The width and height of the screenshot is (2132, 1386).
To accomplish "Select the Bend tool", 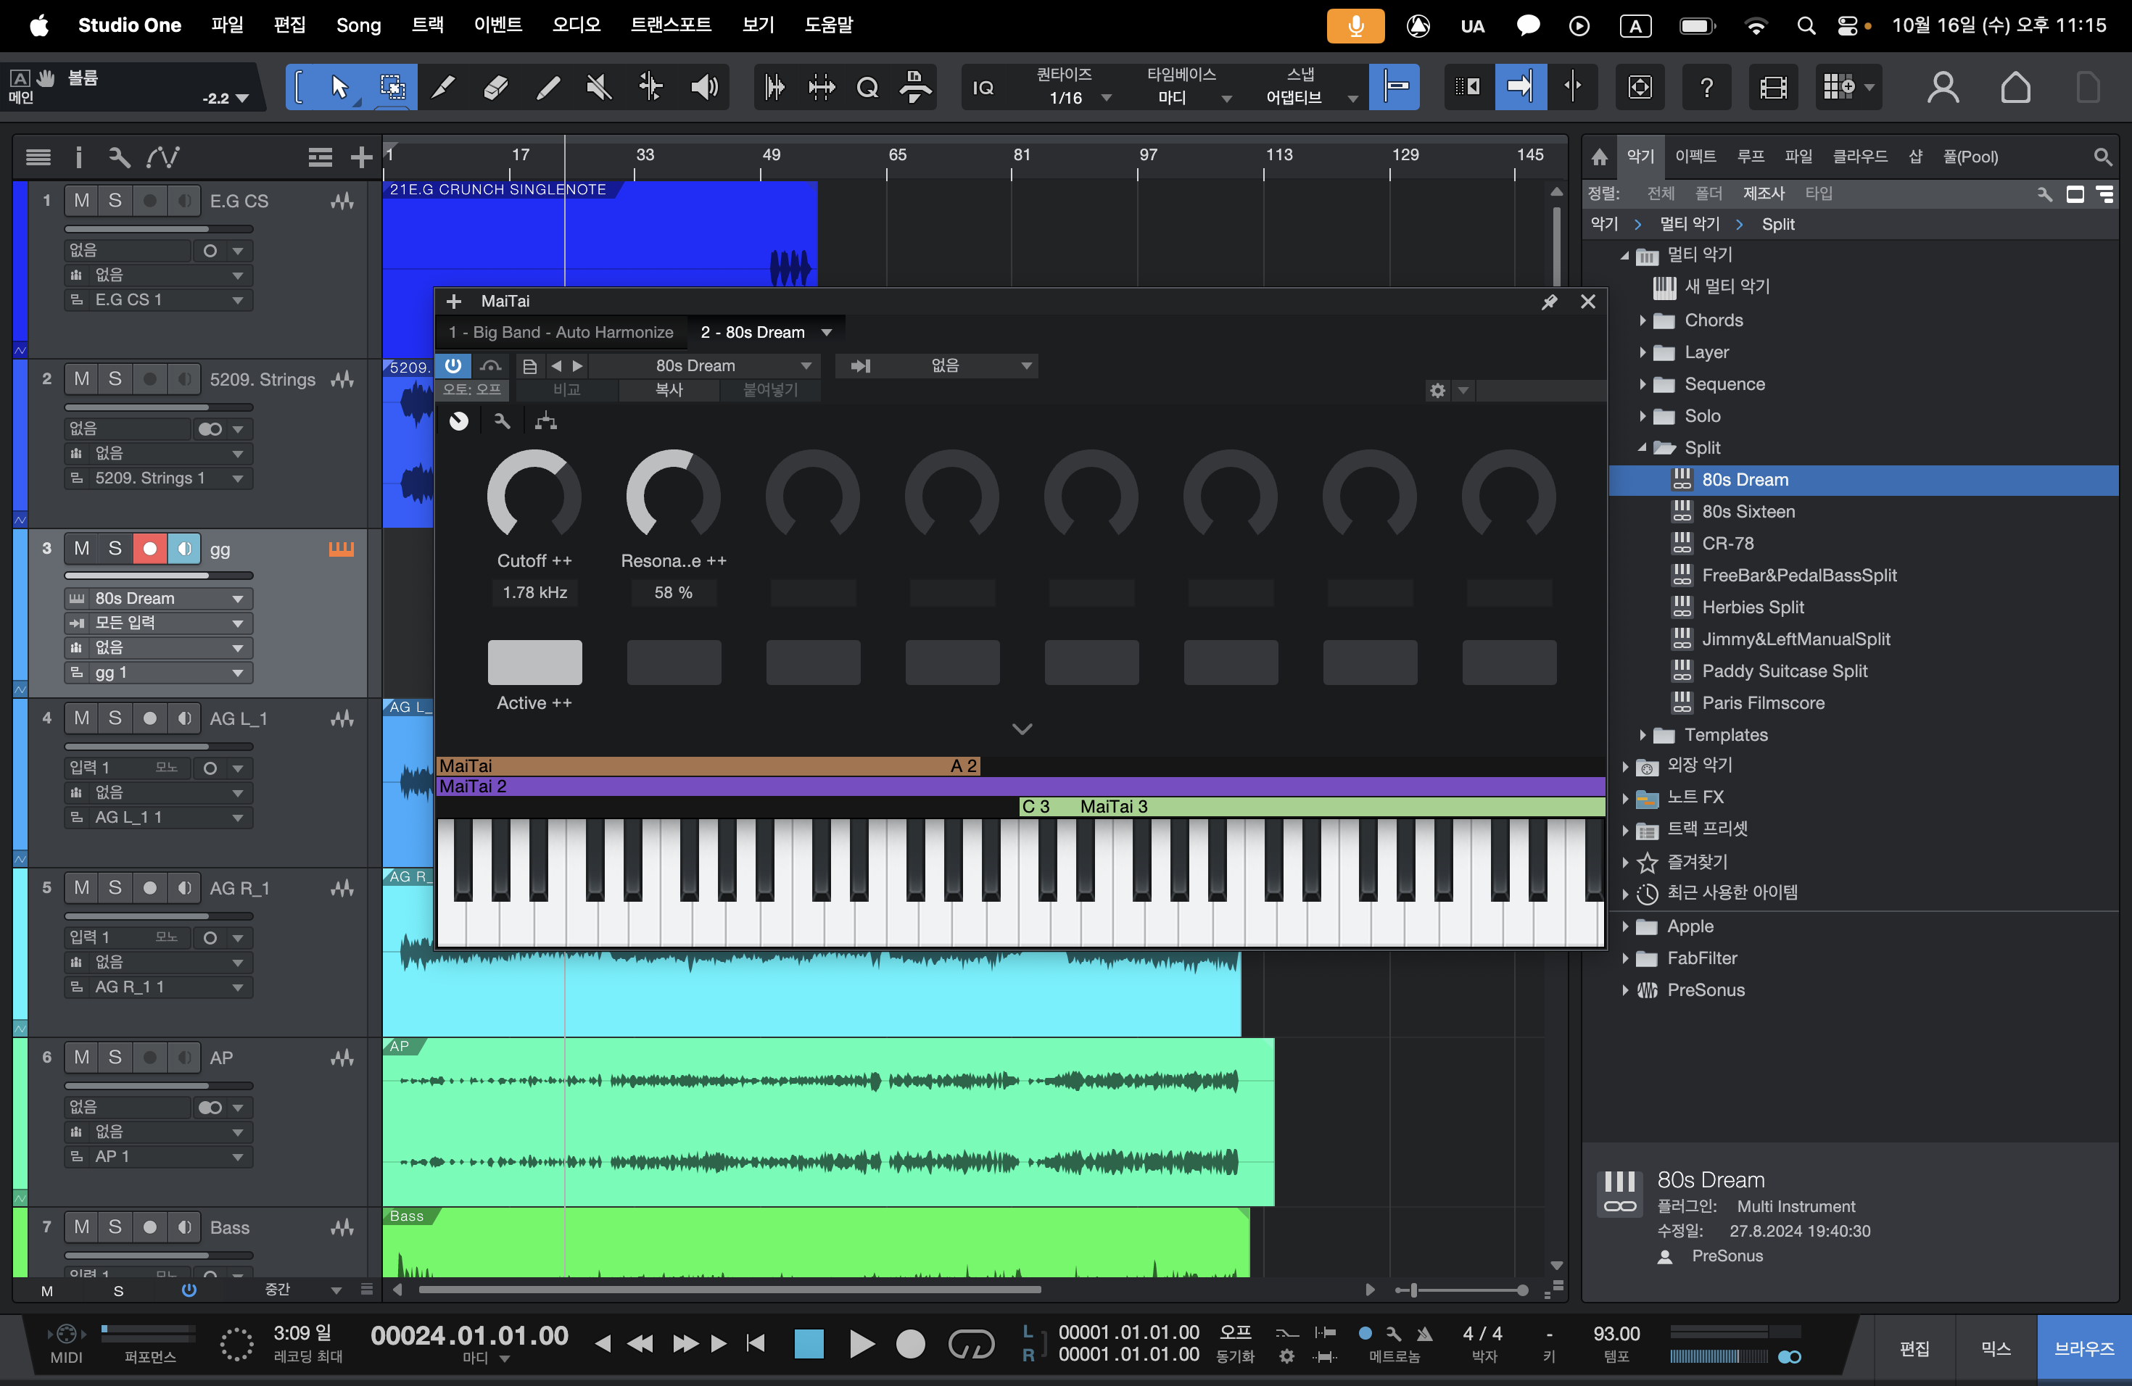I will pos(651,87).
